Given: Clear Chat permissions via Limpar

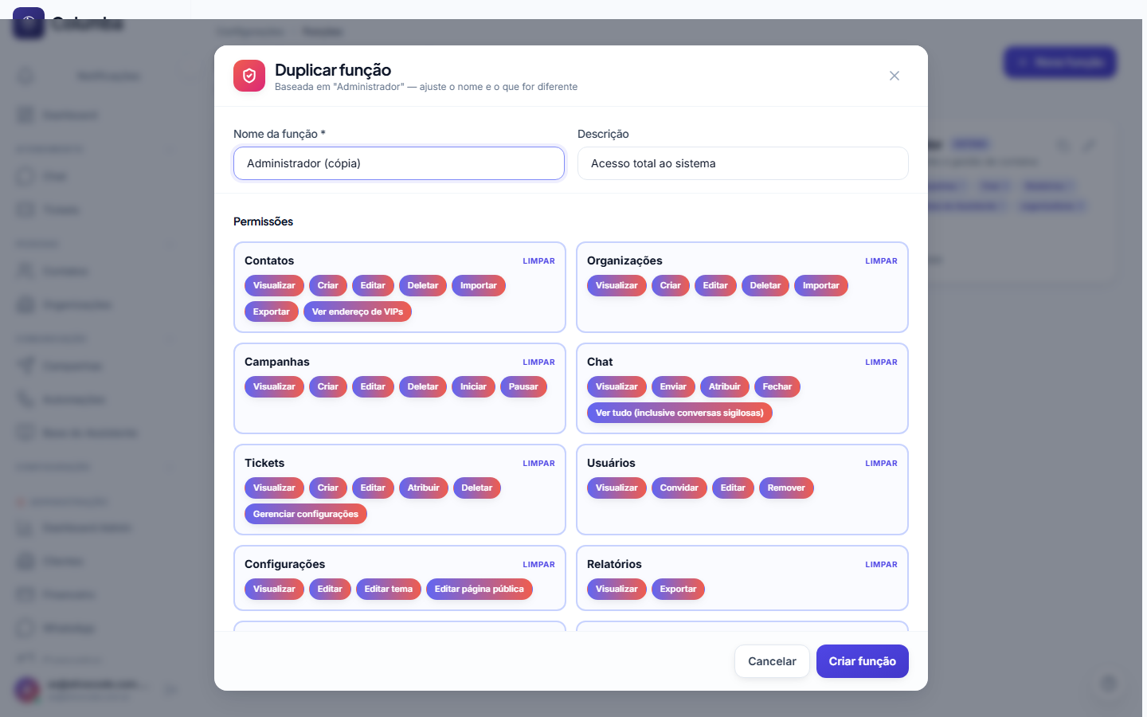Looking at the screenshot, I should coord(881,362).
